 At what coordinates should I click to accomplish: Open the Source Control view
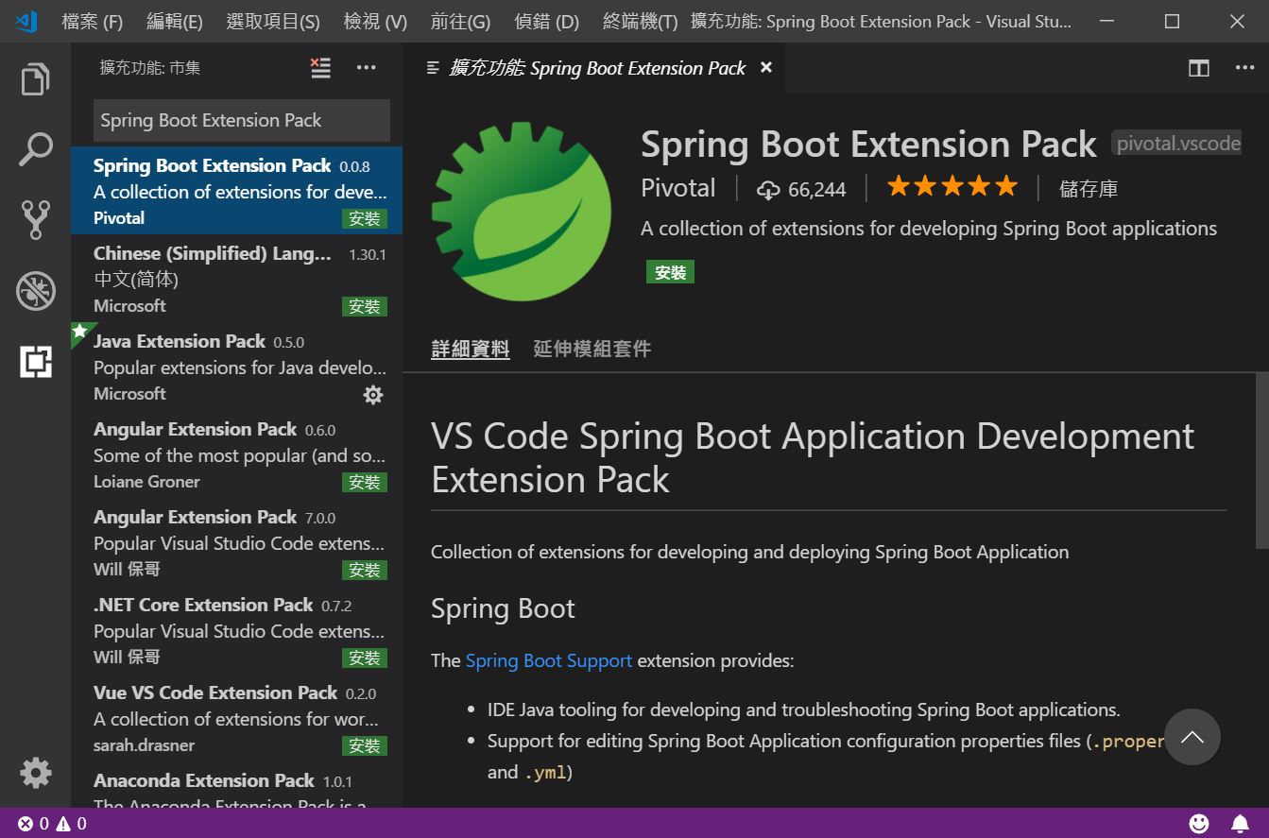[x=35, y=219]
